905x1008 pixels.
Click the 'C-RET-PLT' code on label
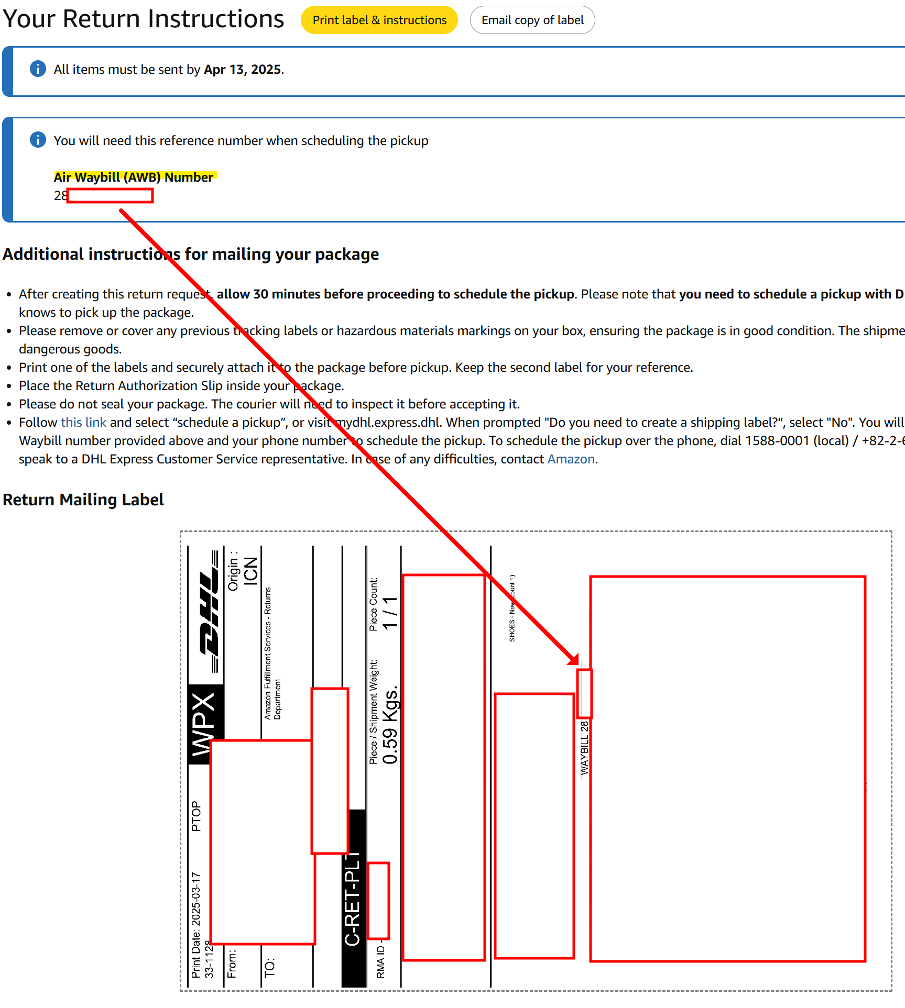pos(352,899)
